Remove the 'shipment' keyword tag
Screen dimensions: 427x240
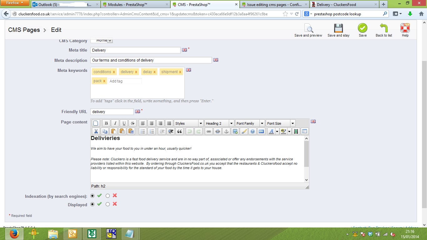[180, 72]
